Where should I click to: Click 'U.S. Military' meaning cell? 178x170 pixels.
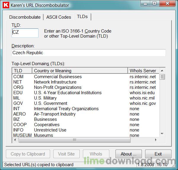click(45, 98)
